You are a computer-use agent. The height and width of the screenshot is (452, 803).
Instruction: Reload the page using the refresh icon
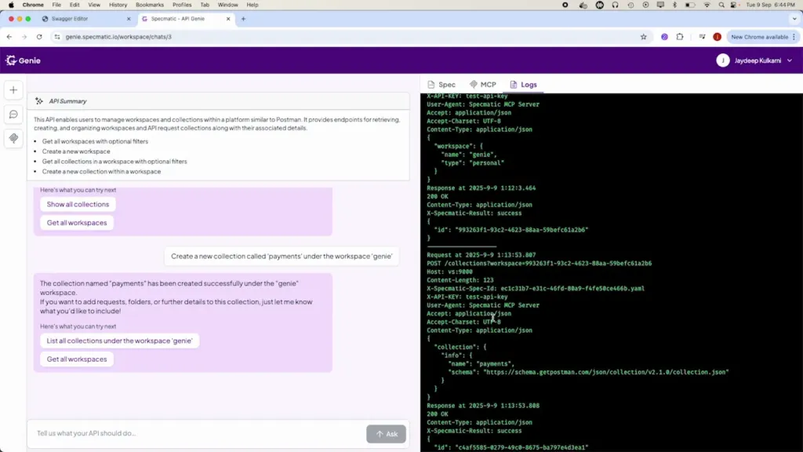point(39,37)
